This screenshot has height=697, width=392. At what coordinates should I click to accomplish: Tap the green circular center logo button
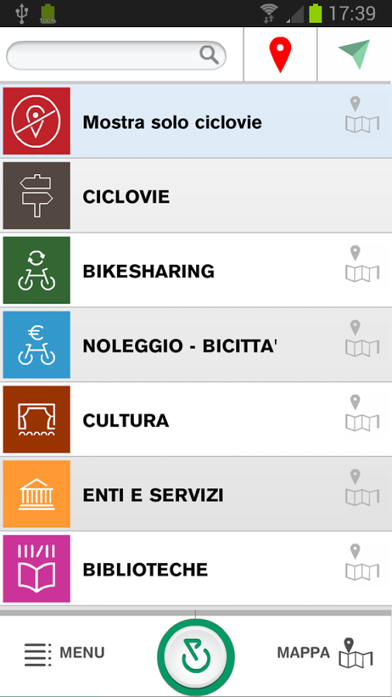pyautogui.click(x=195, y=657)
